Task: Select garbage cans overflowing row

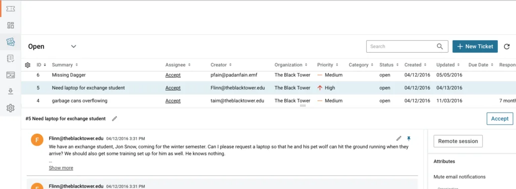Action: pyautogui.click(x=79, y=101)
